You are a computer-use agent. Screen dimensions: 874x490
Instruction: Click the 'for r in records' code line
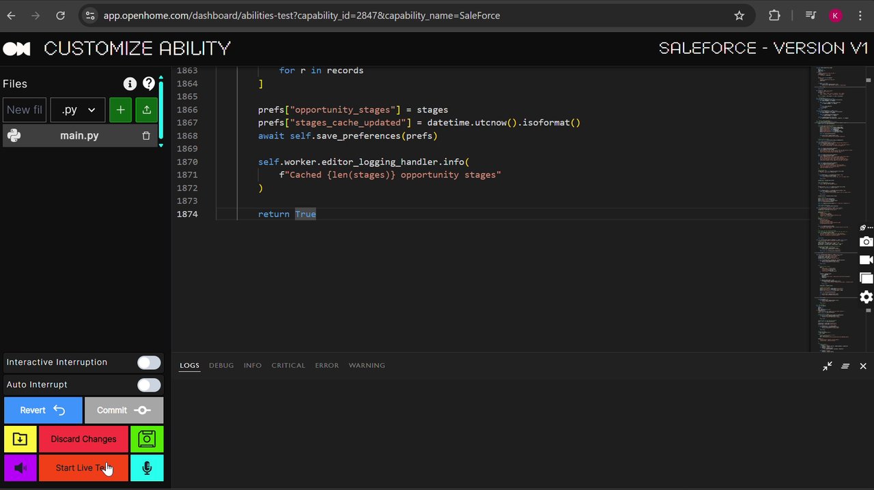tap(321, 70)
